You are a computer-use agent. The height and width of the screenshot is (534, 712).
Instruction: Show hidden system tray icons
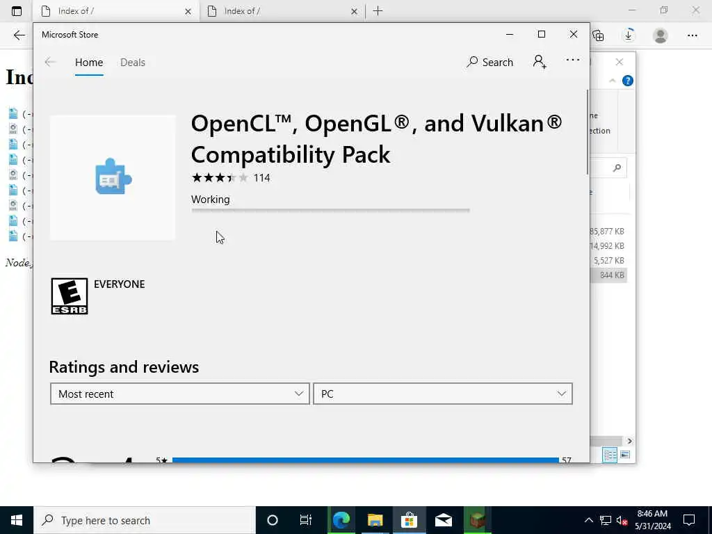588,520
